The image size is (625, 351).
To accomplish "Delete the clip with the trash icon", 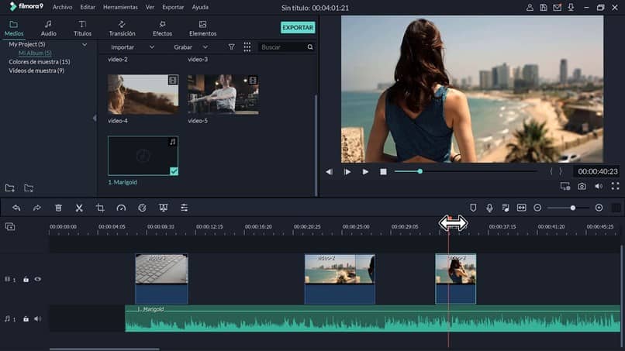I will click(58, 208).
